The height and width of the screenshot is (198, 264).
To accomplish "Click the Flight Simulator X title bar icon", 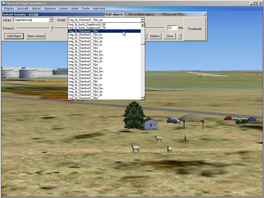I will [x=4, y=3].
